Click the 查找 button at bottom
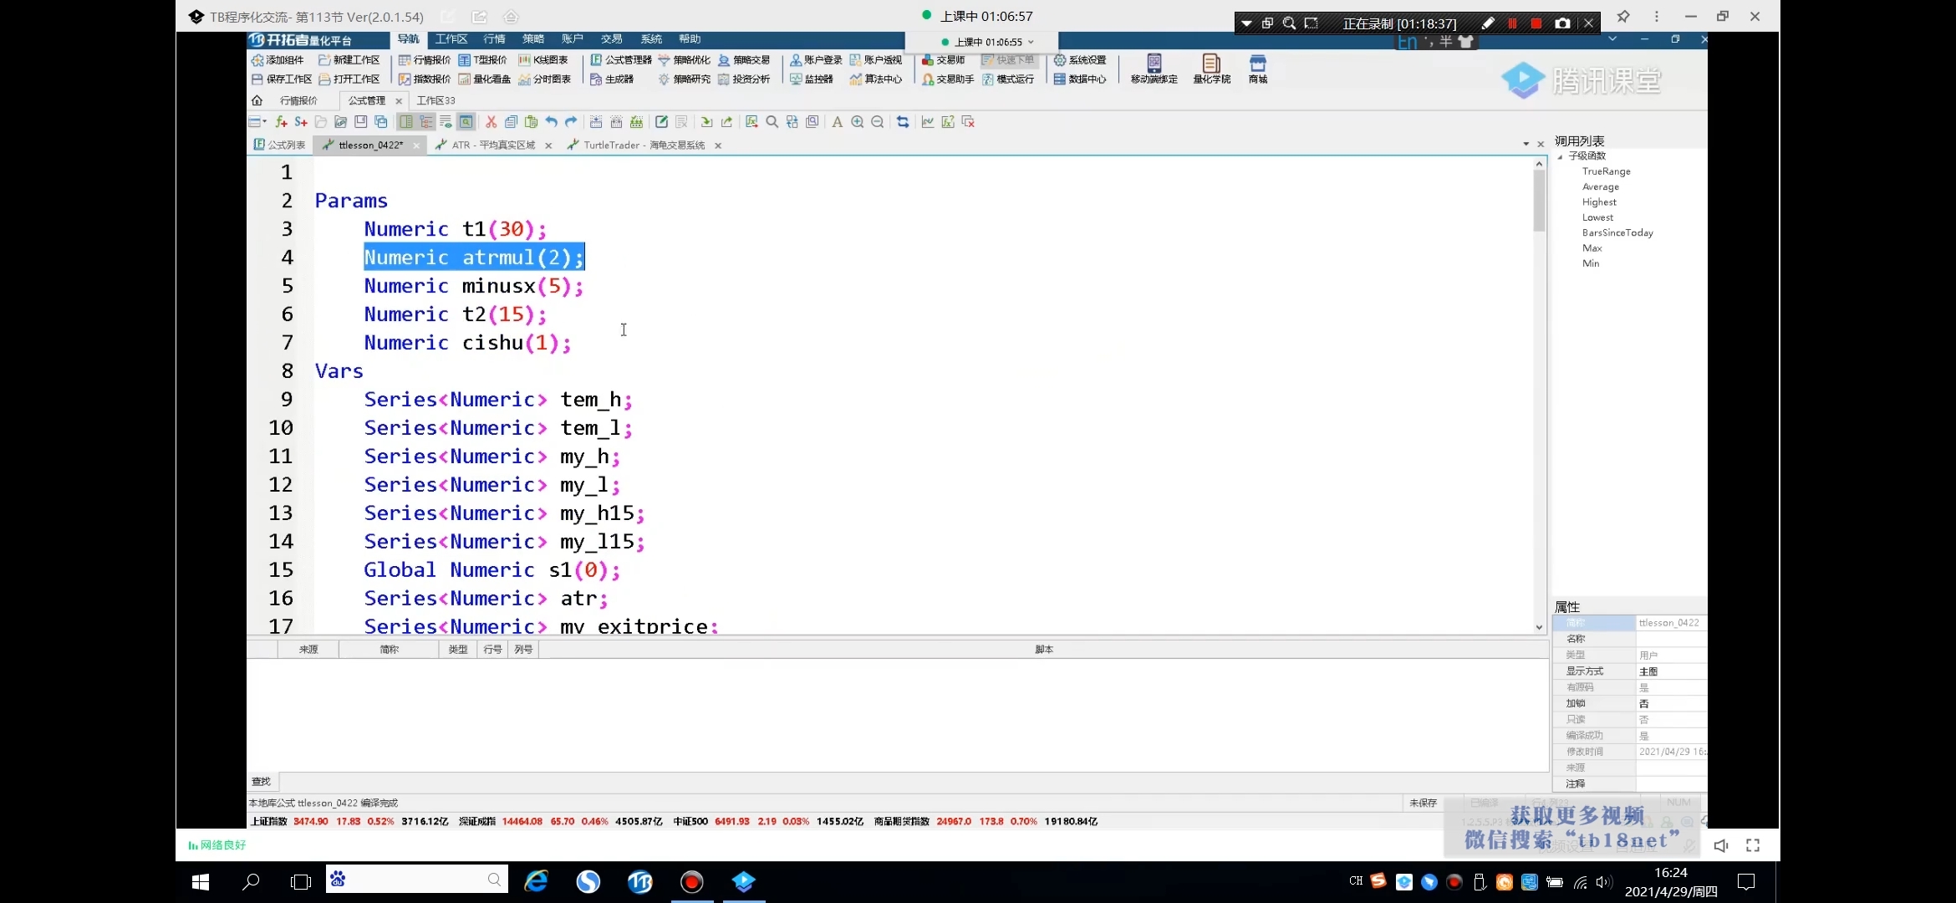 click(x=262, y=781)
